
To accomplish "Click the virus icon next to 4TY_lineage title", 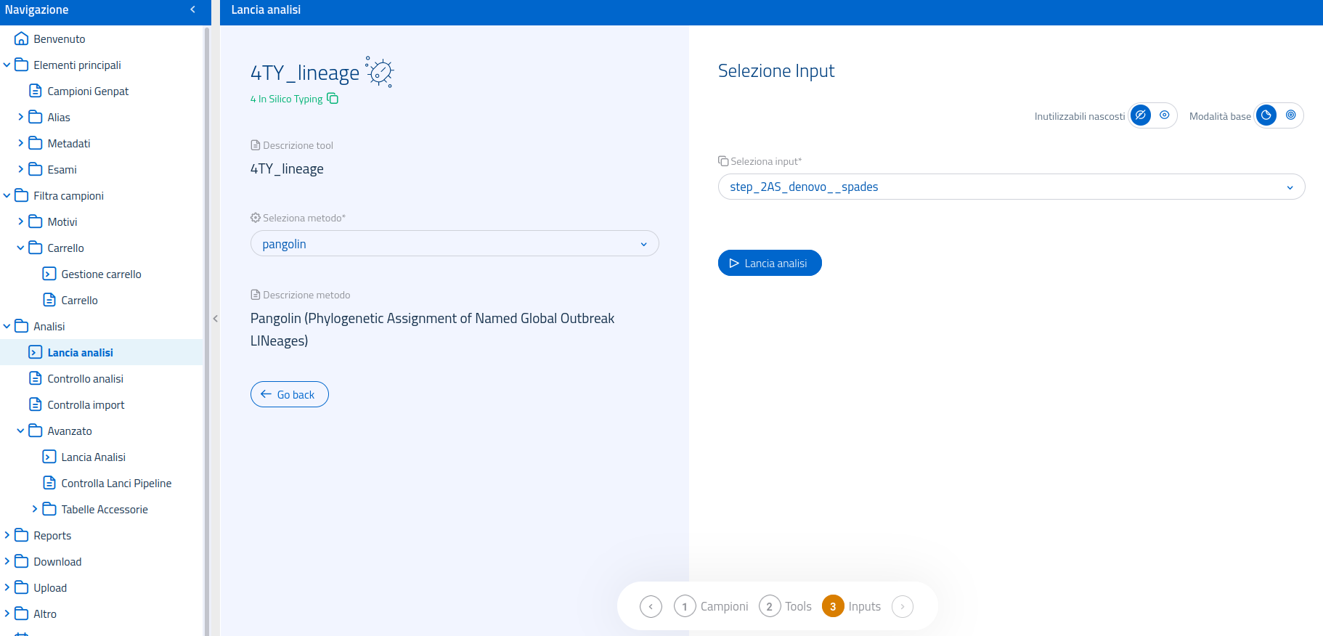I will [x=380, y=73].
